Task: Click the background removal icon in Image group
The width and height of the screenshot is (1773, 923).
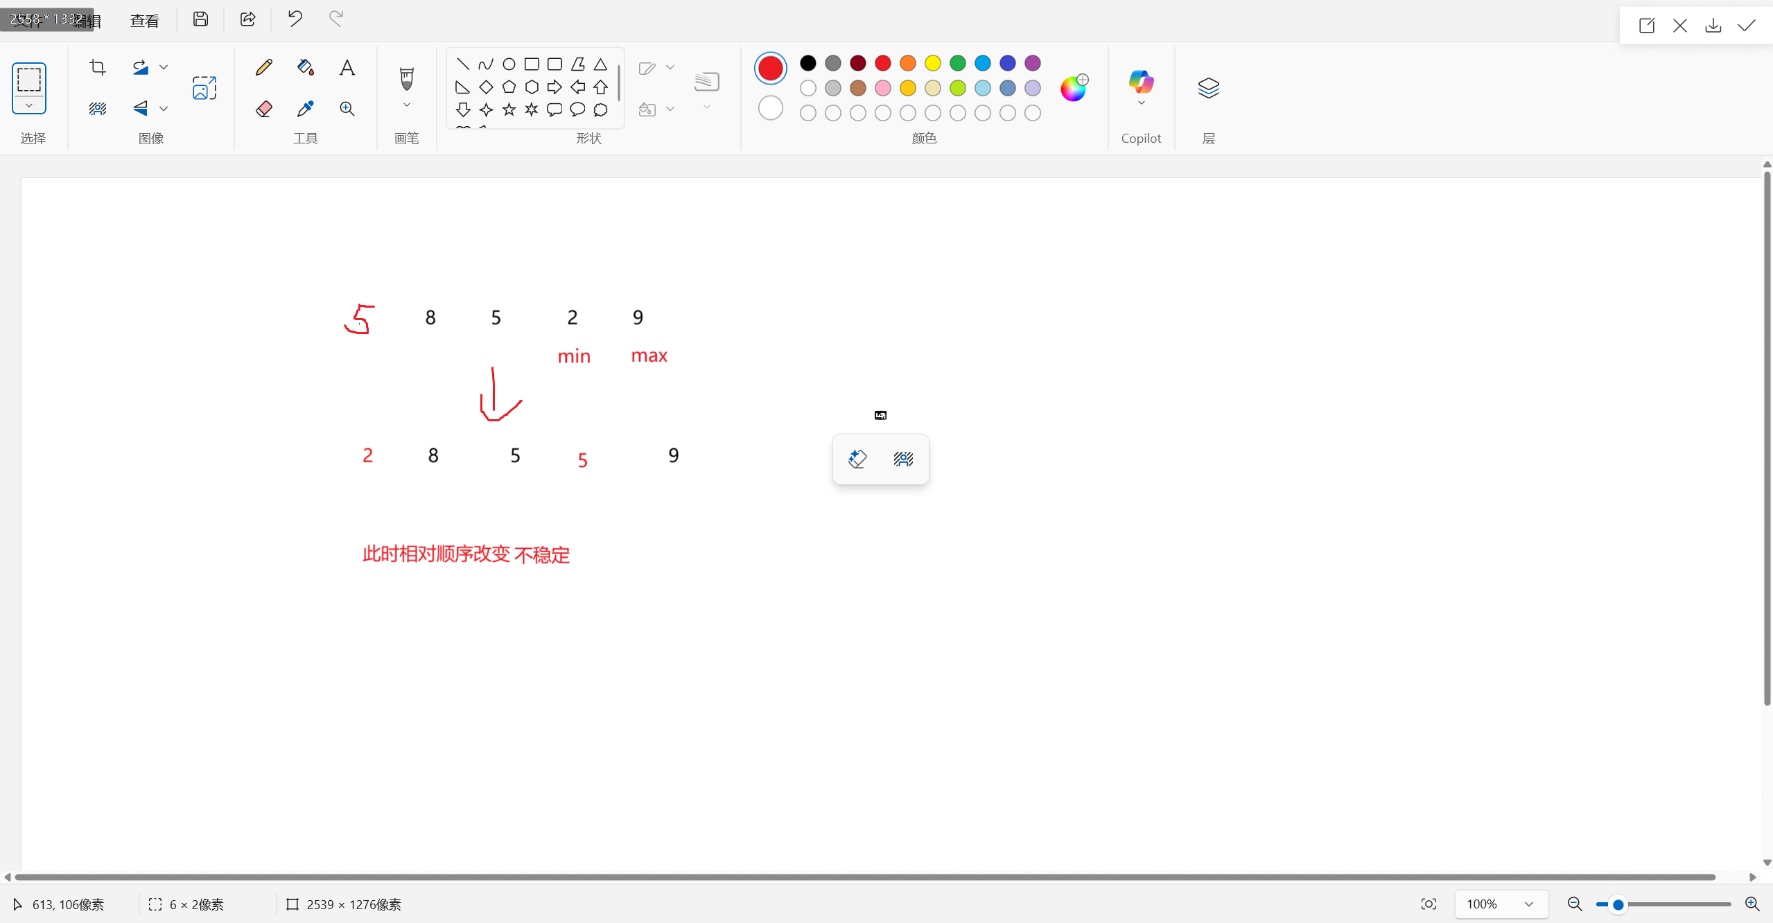Action: pos(98,108)
